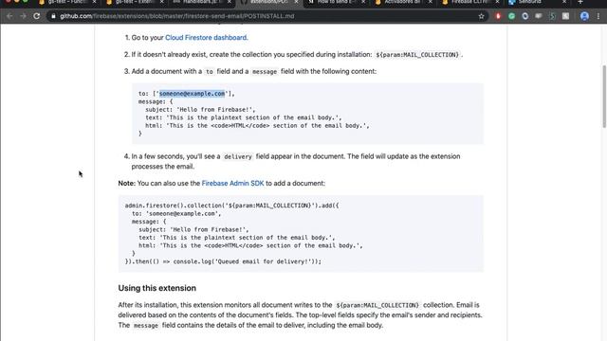Image resolution: width=607 pixels, height=341 pixels.
Task: Close the How to send E- tab
Action: [x=363, y=2]
